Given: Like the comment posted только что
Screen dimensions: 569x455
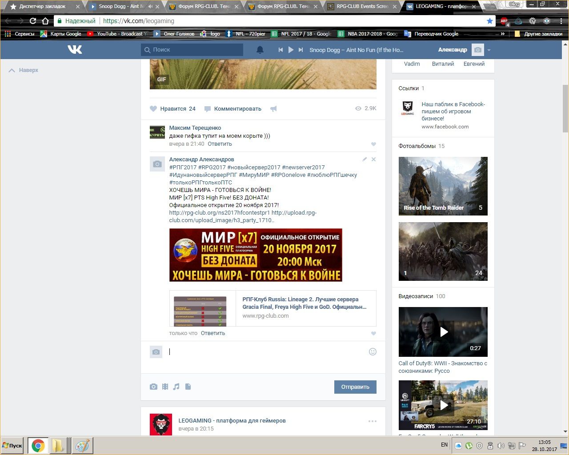Looking at the screenshot, I should 373,333.
